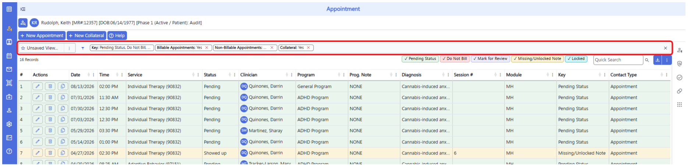Viewport: 688px width, 167px height.
Task: Delete the 07/30/2026 appointment trash icon
Action: [x=50, y=109]
